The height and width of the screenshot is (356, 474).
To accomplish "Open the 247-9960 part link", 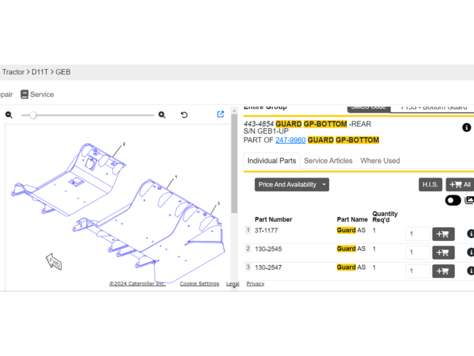I will pyautogui.click(x=290, y=140).
